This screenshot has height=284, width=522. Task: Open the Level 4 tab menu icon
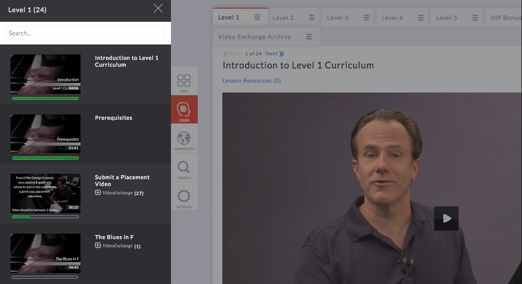[x=421, y=18]
